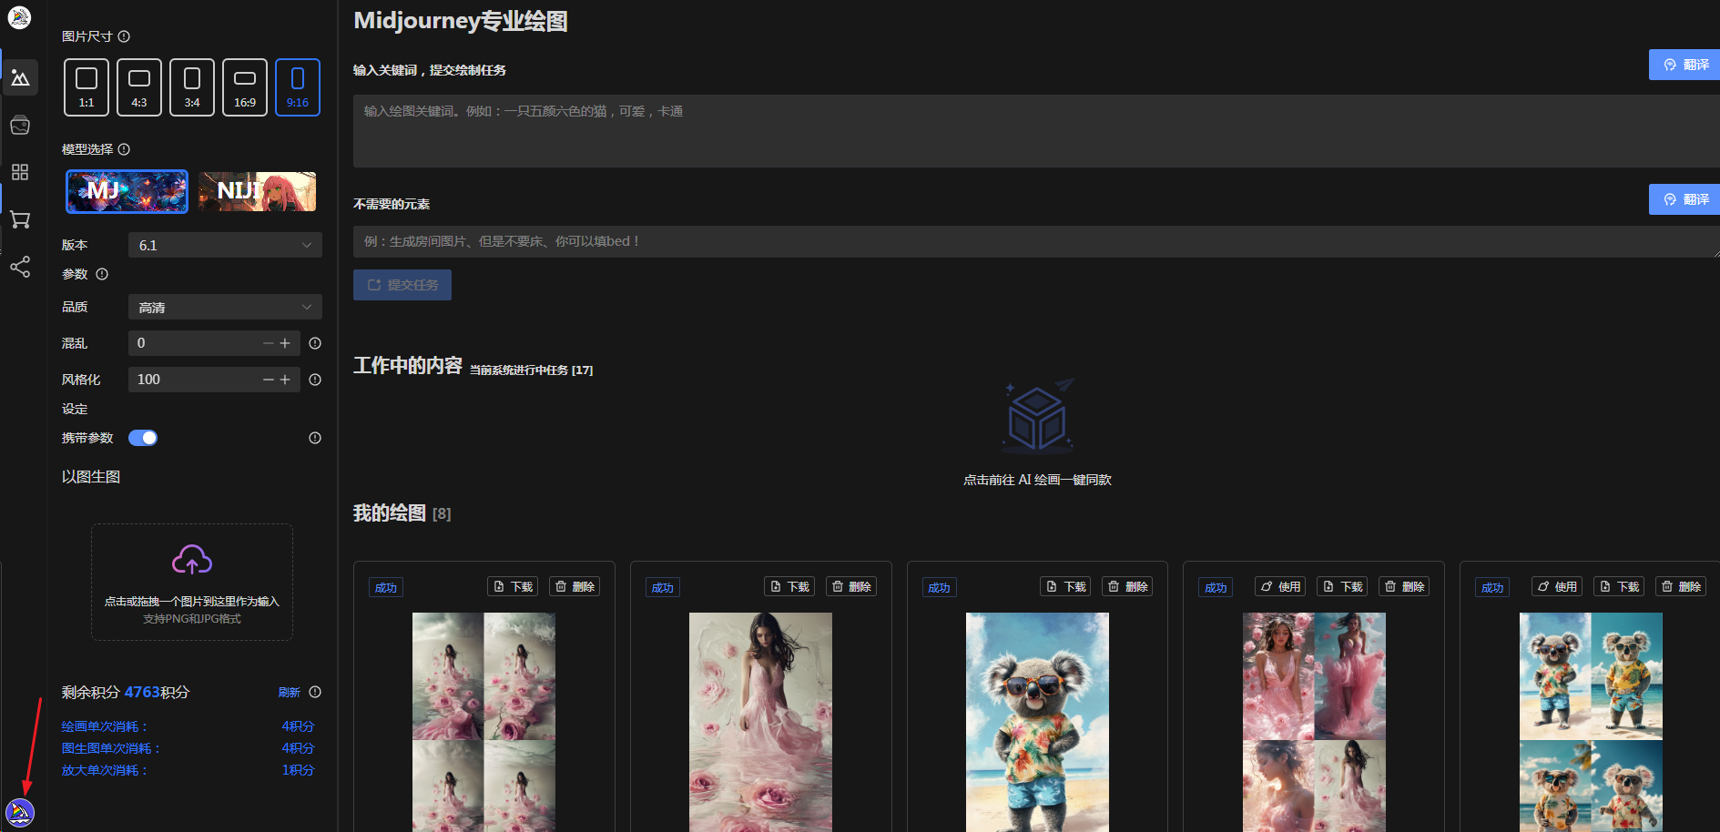1720x832 pixels.
Task: Click the info icon next to 模型选择
Action: coord(124,149)
